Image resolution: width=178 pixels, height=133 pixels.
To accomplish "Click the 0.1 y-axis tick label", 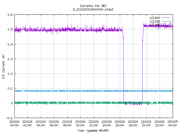I will click(10, 88).
